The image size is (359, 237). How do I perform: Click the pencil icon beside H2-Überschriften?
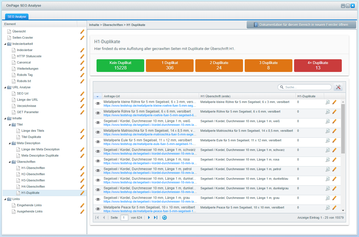pos(82,174)
